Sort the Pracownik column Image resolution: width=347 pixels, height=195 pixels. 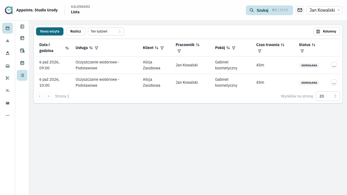(x=198, y=45)
